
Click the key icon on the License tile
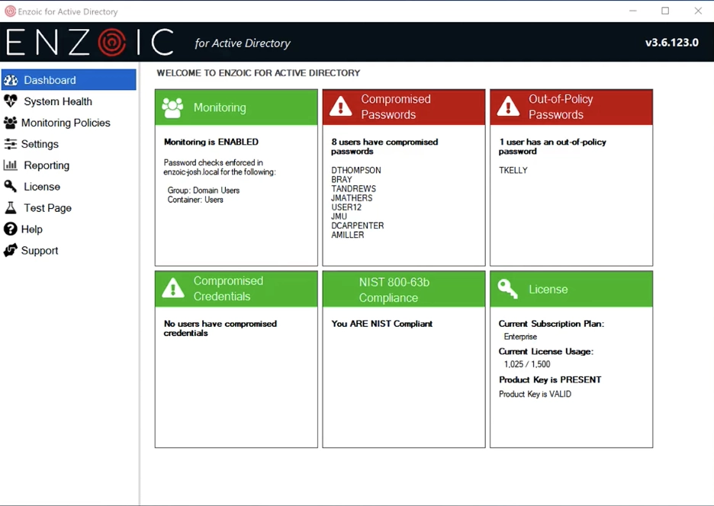(x=507, y=289)
